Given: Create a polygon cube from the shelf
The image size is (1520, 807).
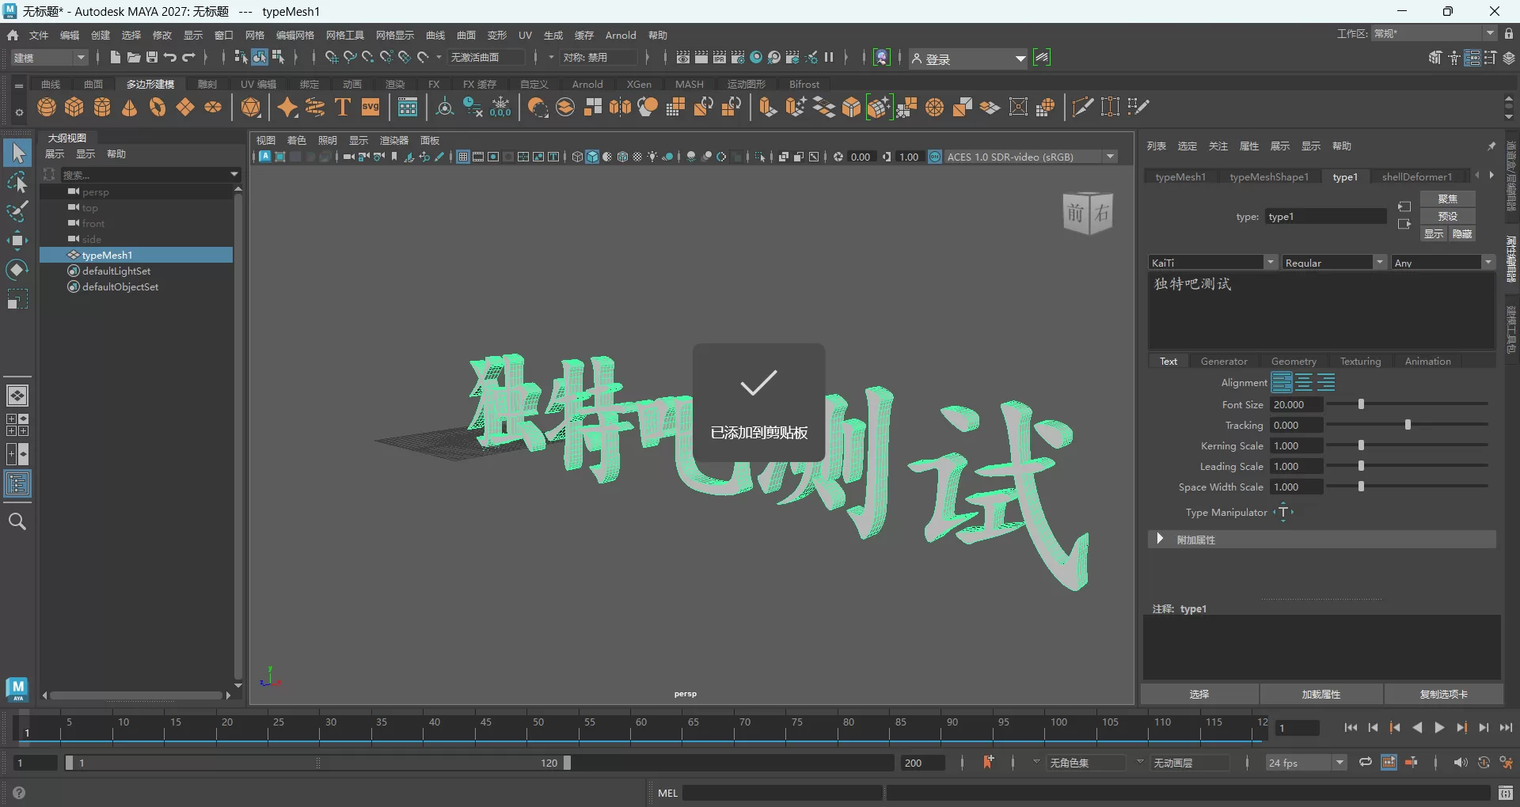Looking at the screenshot, I should click(74, 107).
